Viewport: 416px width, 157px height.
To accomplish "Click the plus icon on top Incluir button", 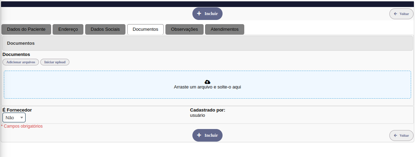I will pos(199,14).
